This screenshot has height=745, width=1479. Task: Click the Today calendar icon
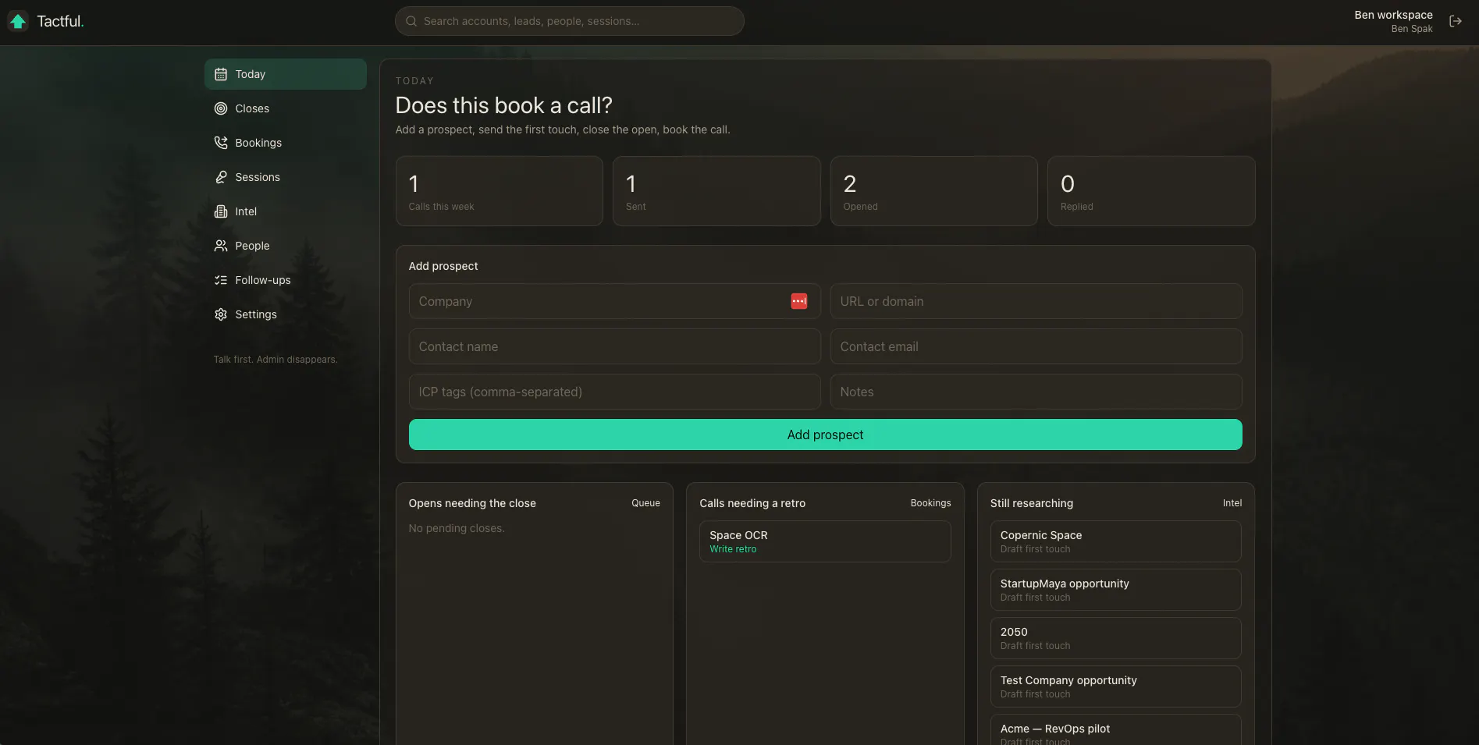221,74
